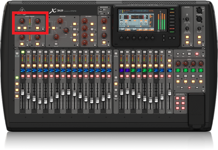Image resolution: width=218 pixels, height=150 pixels.
Task: Grab the main bus fader
Action: [169, 93]
